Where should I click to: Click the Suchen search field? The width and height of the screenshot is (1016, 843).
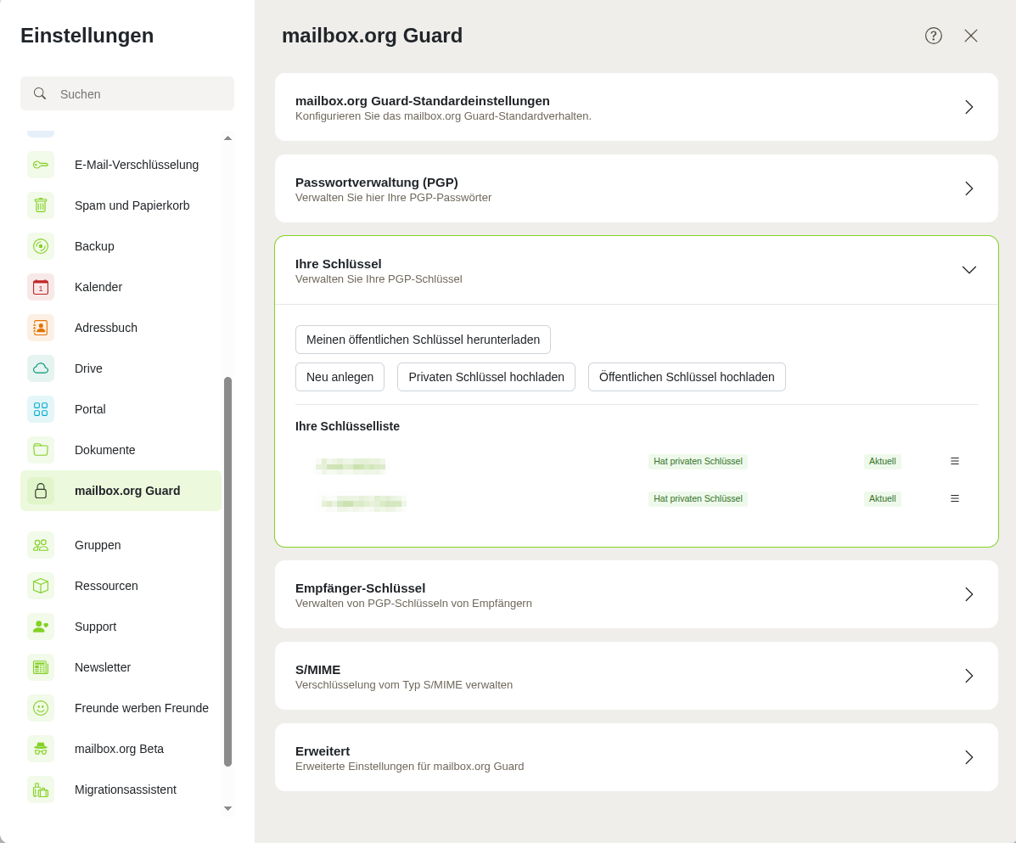(x=127, y=94)
